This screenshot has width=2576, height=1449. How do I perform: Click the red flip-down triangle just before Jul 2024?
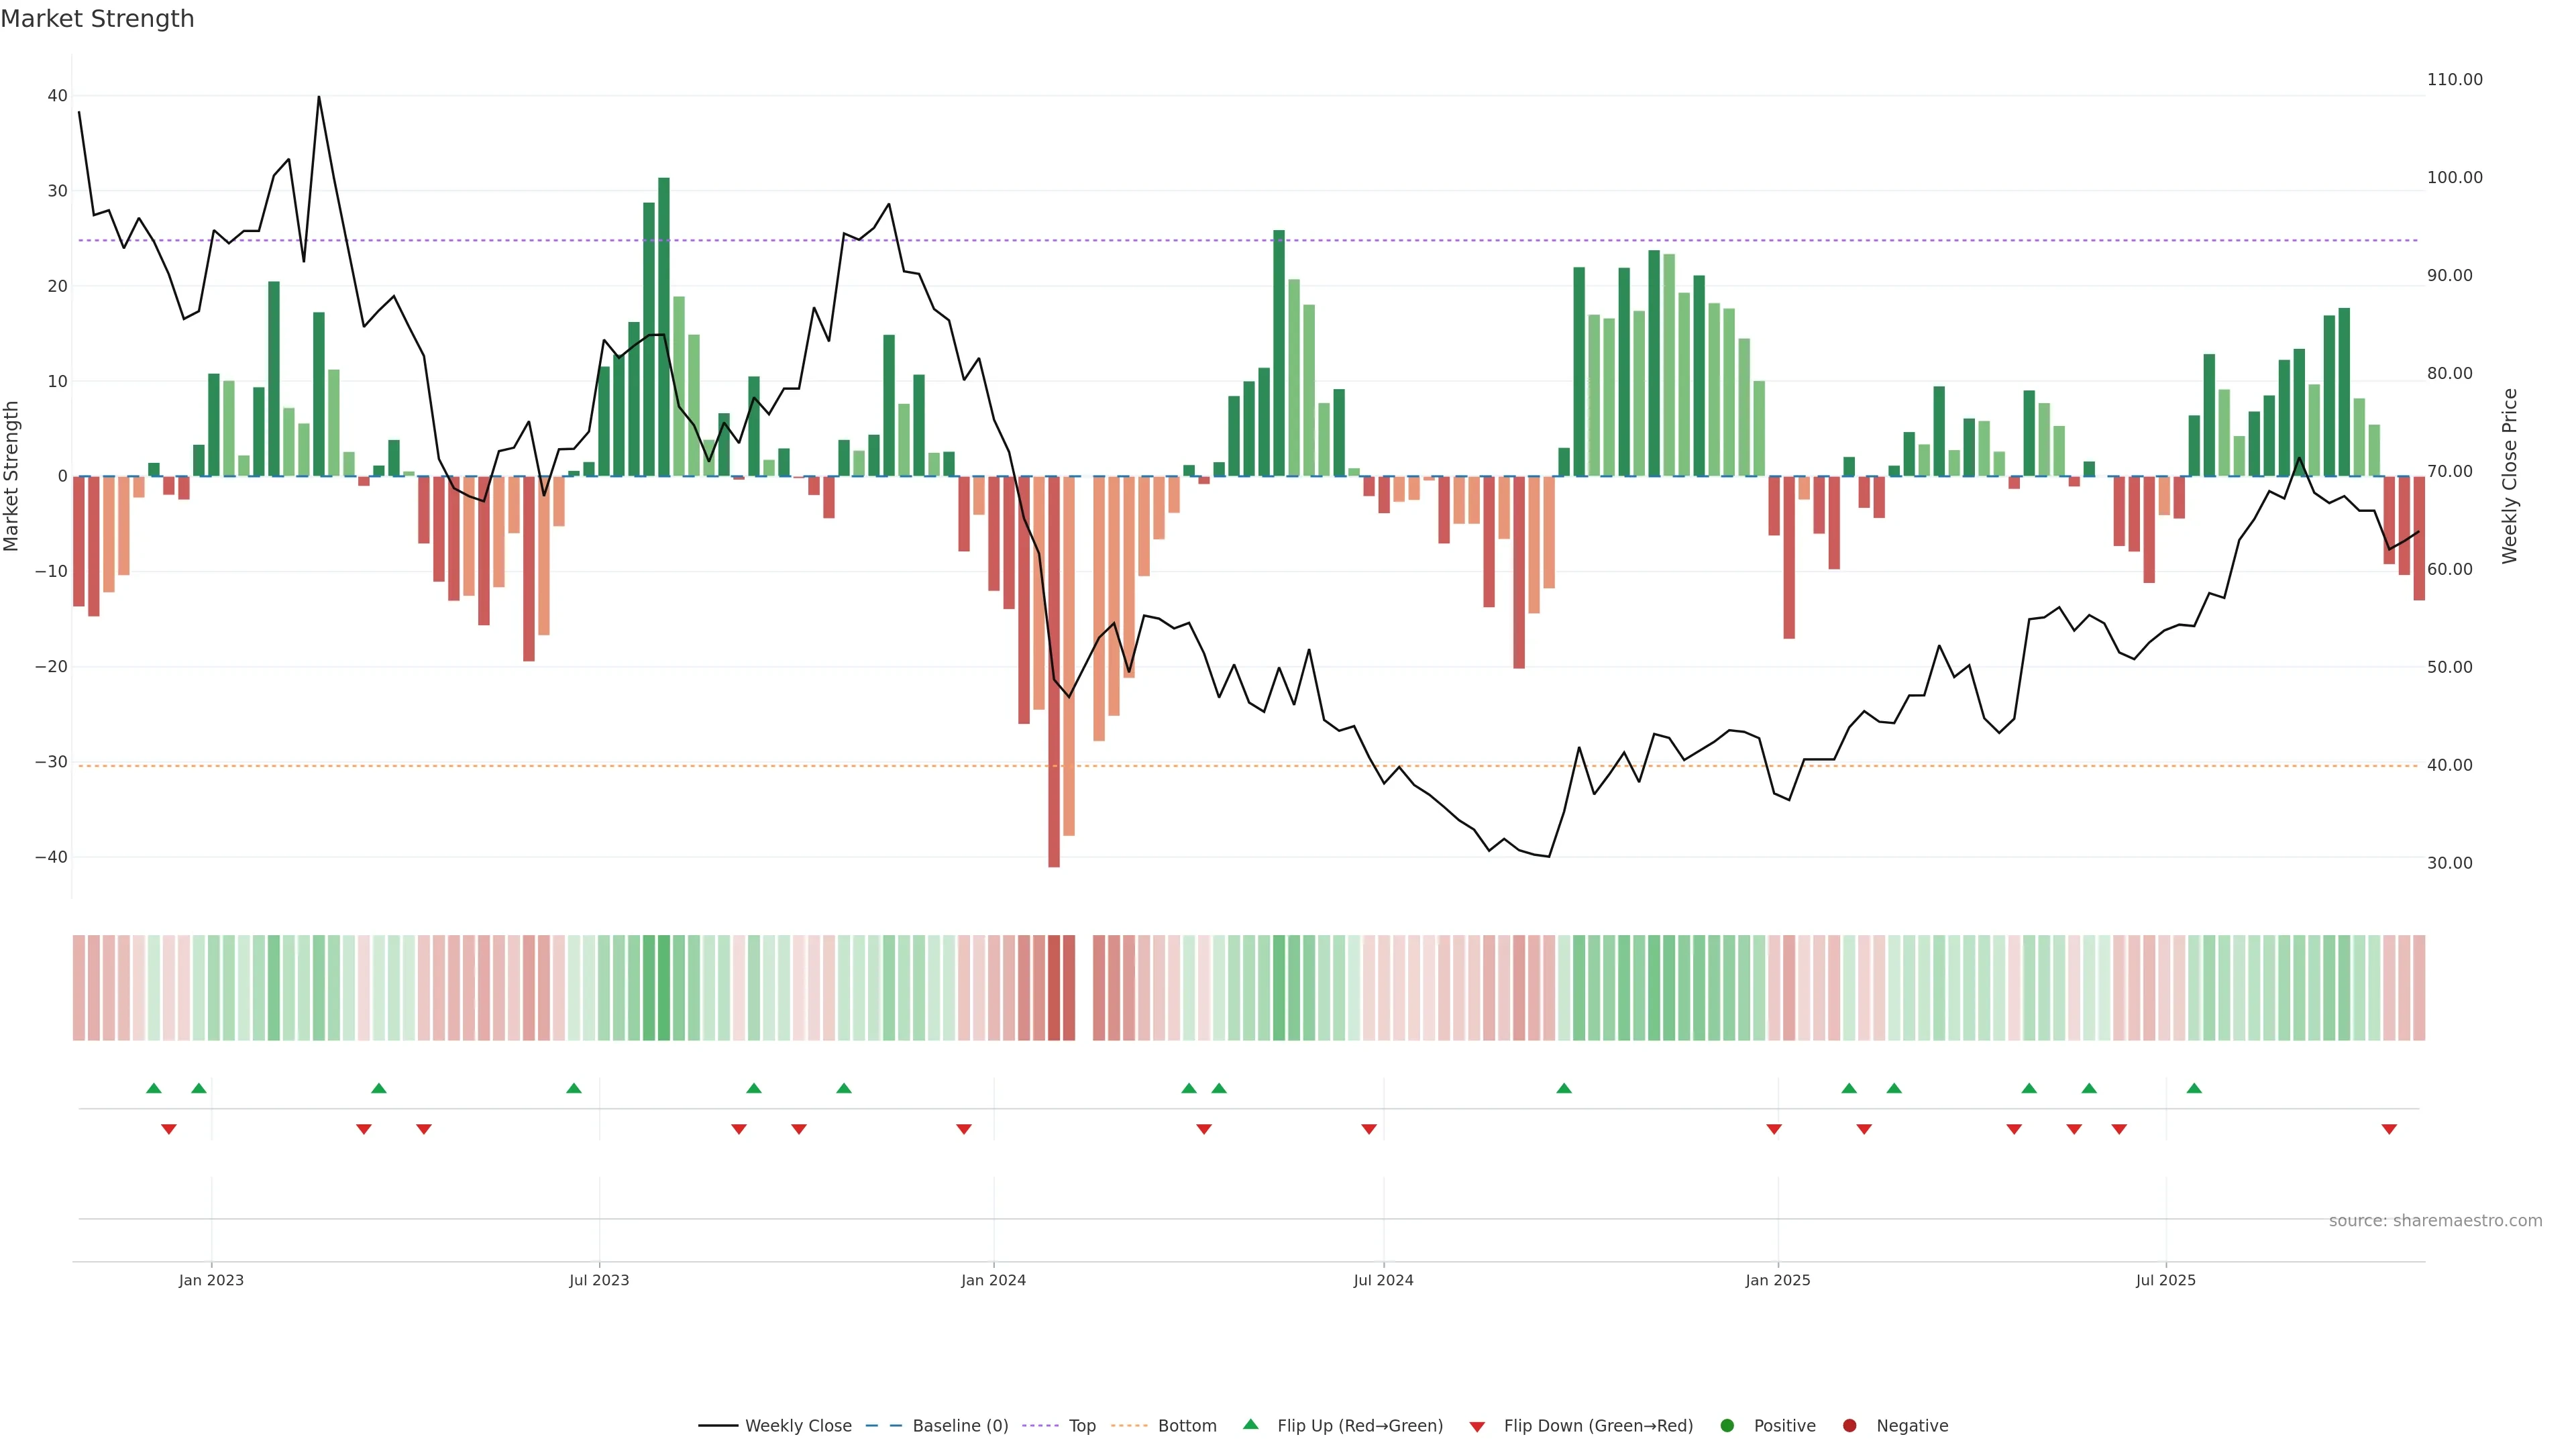[1369, 1129]
